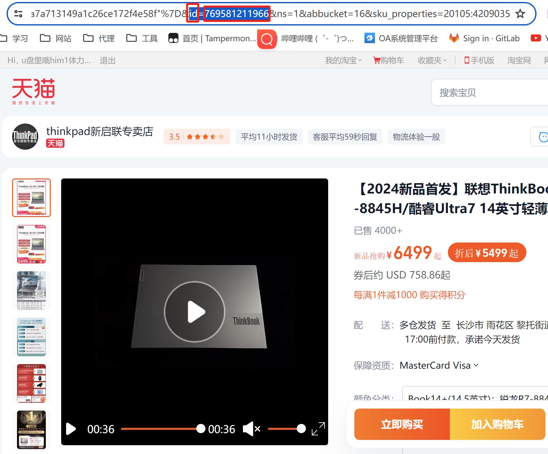The height and width of the screenshot is (454, 548).
Task: Open the Tampermonkey 首页 bookmark
Action: pyautogui.click(x=212, y=39)
